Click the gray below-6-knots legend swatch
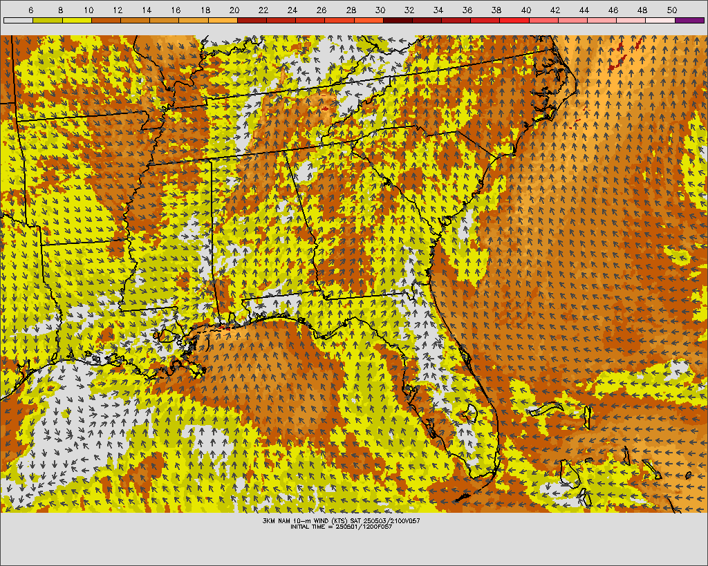 pyautogui.click(x=18, y=20)
